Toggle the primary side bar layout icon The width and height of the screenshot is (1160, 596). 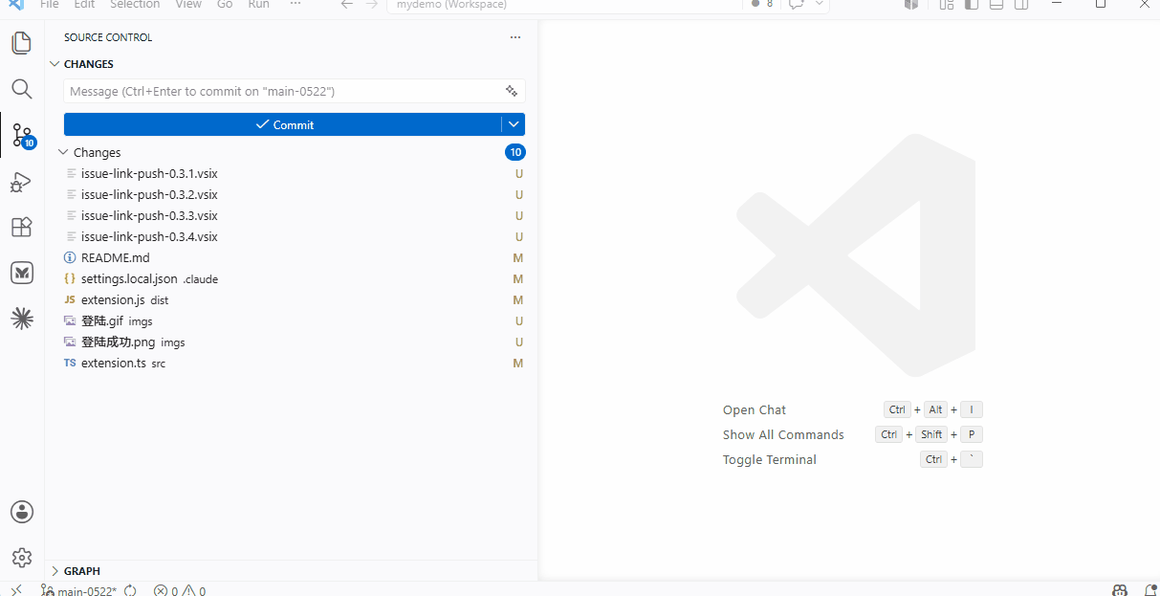click(972, 5)
